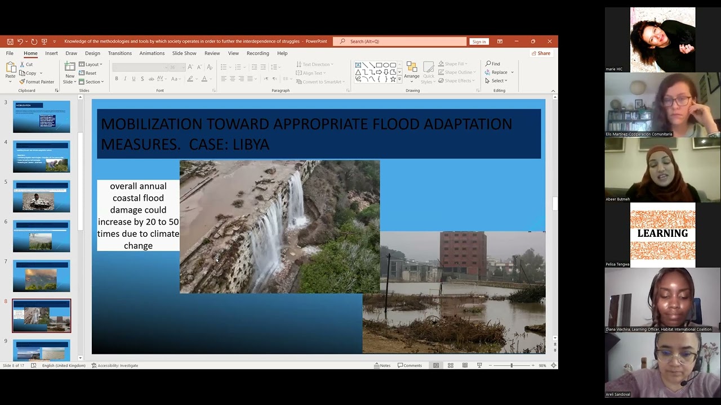Align text left in Paragraph group
This screenshot has height=405, width=721.
pyautogui.click(x=224, y=79)
